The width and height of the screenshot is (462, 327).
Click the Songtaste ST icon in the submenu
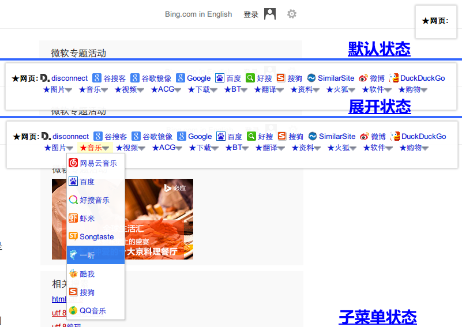coord(73,236)
